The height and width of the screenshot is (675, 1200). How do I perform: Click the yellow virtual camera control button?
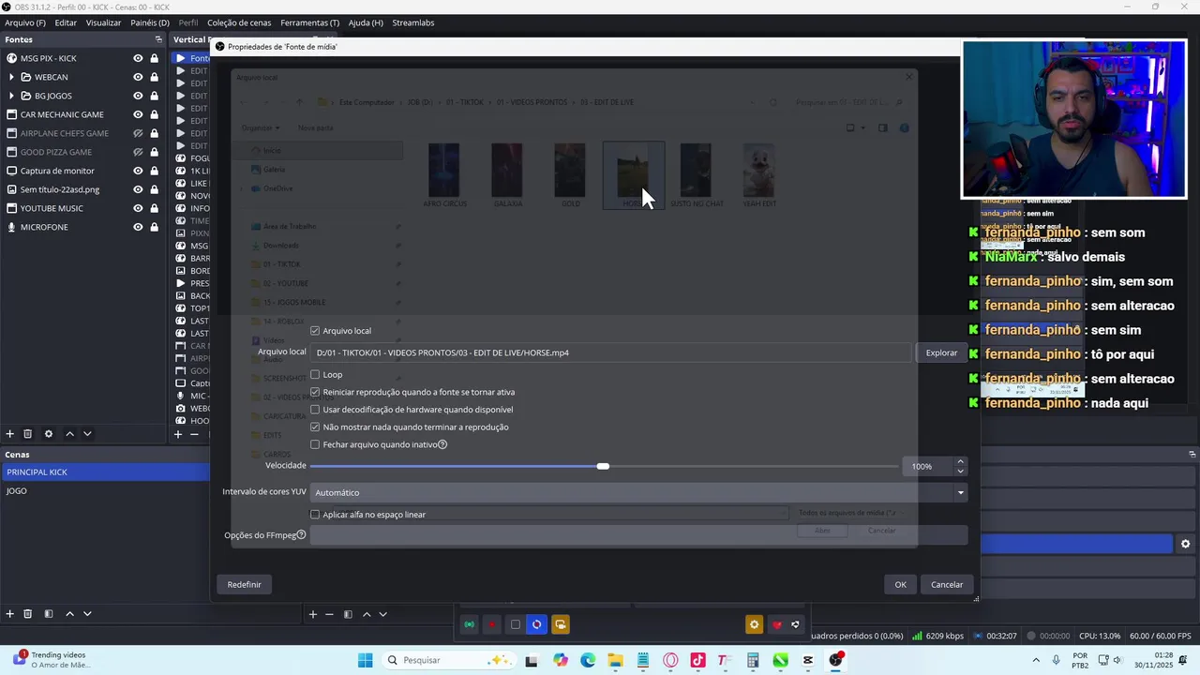[x=560, y=624]
